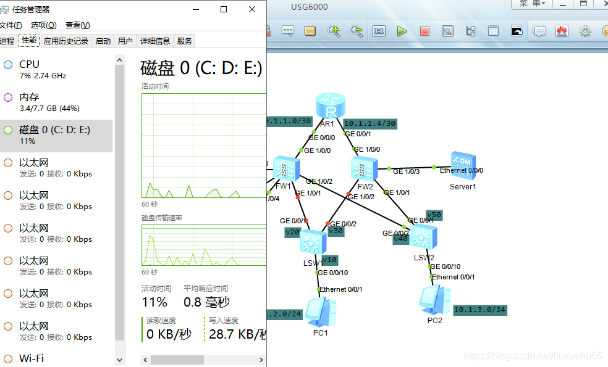Click the v20 VLAN label
The image size is (608, 367).
click(x=292, y=233)
